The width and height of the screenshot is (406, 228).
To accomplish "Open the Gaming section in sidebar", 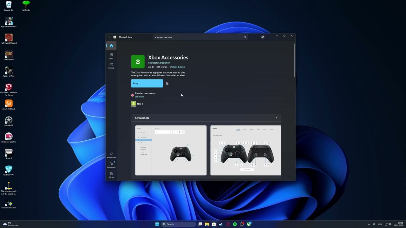I will pyautogui.click(x=111, y=66).
